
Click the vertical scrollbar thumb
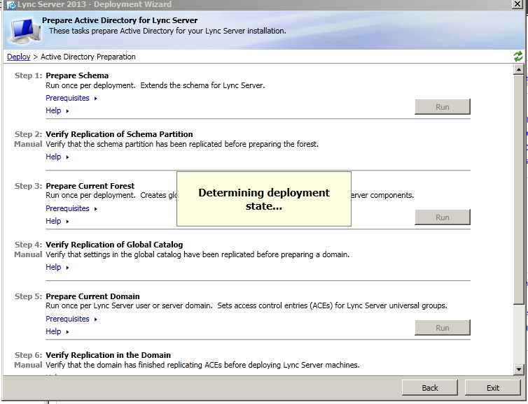pyautogui.click(x=518, y=189)
